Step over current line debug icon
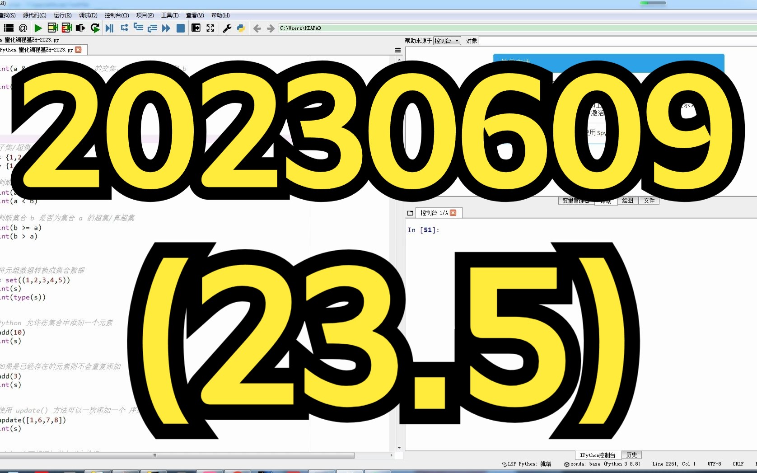Viewport: 757px width, 473px height. click(x=124, y=28)
